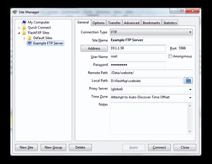
Task: Select the Example FTP Server site icon
Action: click(x=29, y=43)
